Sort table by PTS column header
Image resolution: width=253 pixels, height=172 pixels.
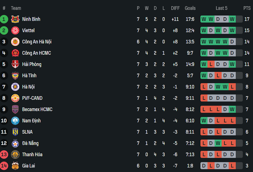pos(247,8)
